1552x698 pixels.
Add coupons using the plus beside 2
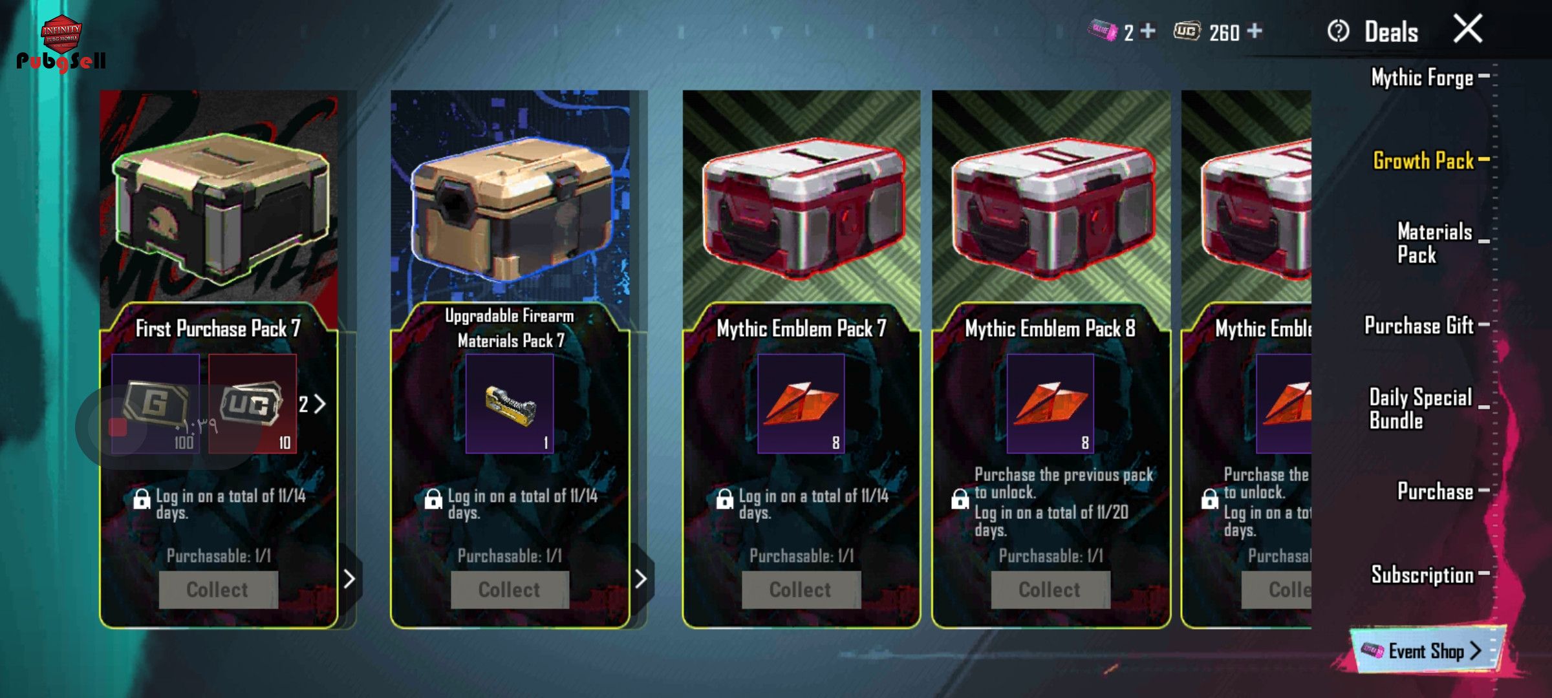point(1148,31)
